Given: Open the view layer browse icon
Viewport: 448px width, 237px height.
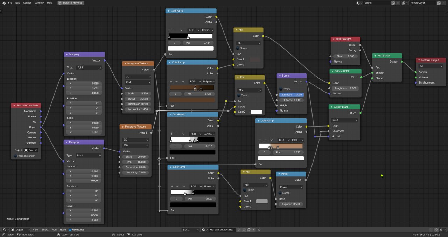Looking at the screenshot, I should pos(405,2).
